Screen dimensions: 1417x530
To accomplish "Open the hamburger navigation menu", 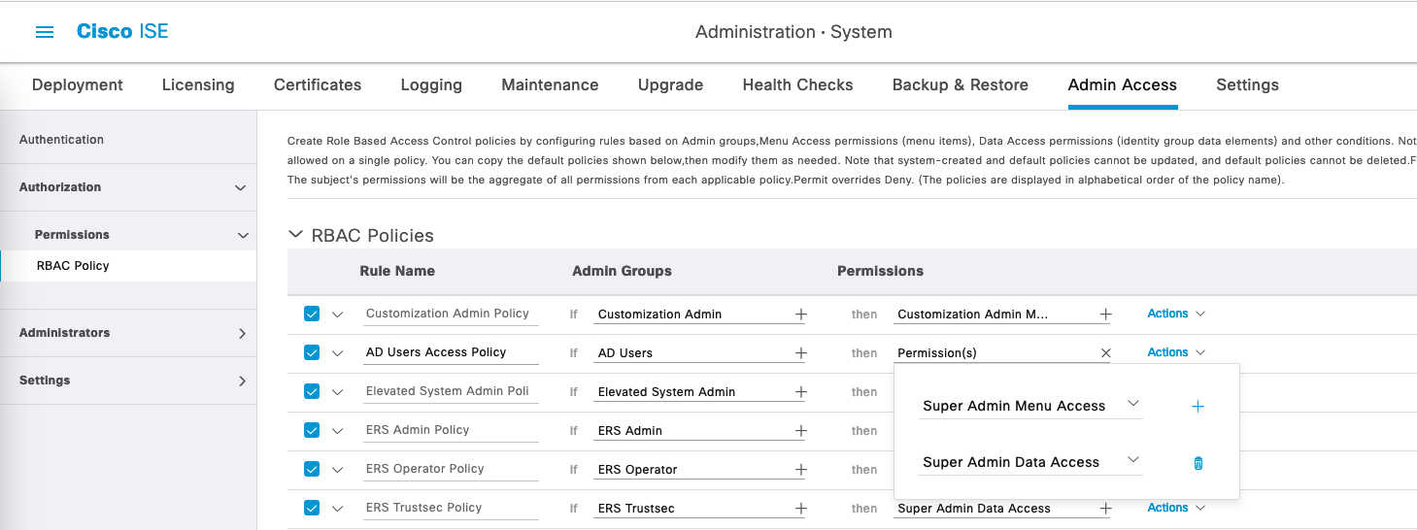I will click(45, 32).
